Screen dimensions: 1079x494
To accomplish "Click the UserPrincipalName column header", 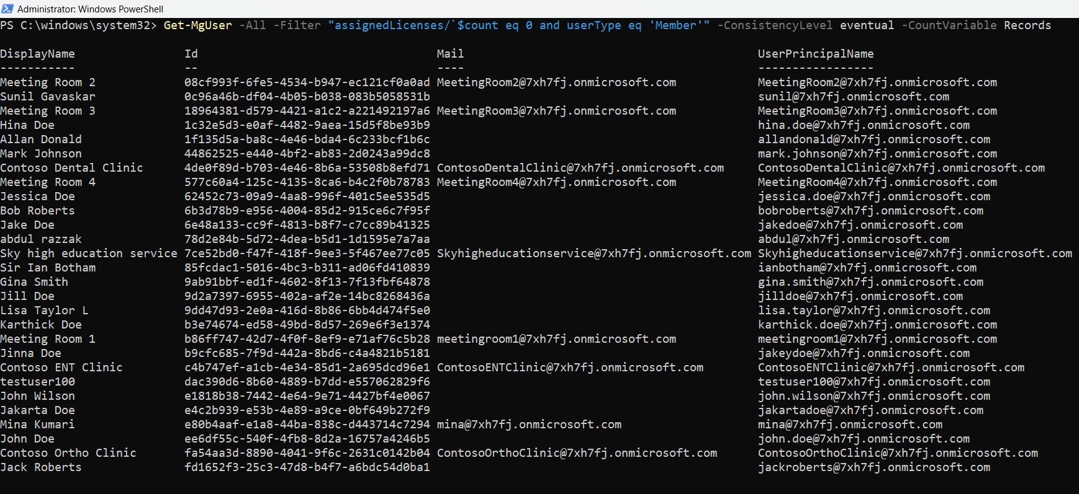I will pos(816,54).
